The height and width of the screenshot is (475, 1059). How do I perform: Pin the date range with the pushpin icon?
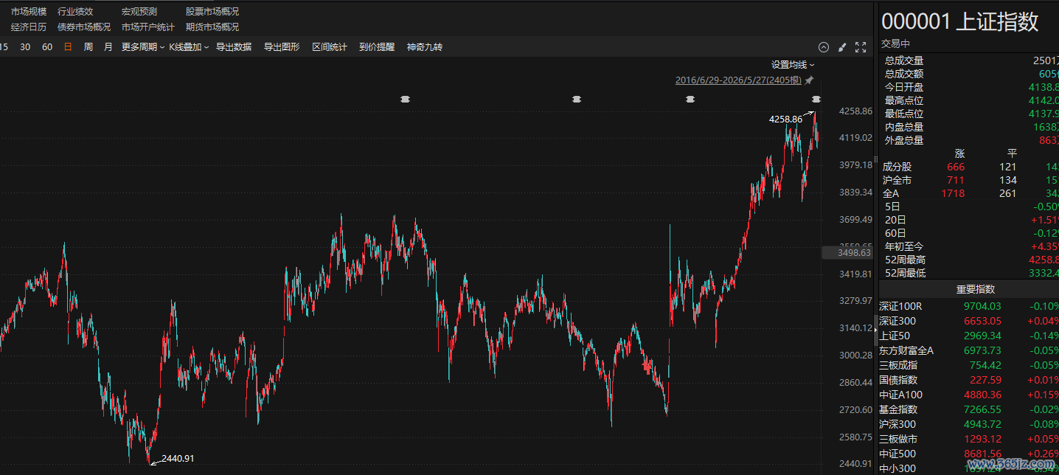tap(809, 80)
